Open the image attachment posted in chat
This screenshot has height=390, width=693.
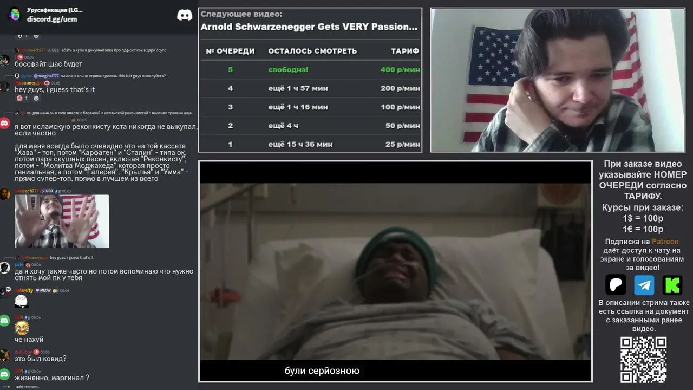click(x=62, y=222)
